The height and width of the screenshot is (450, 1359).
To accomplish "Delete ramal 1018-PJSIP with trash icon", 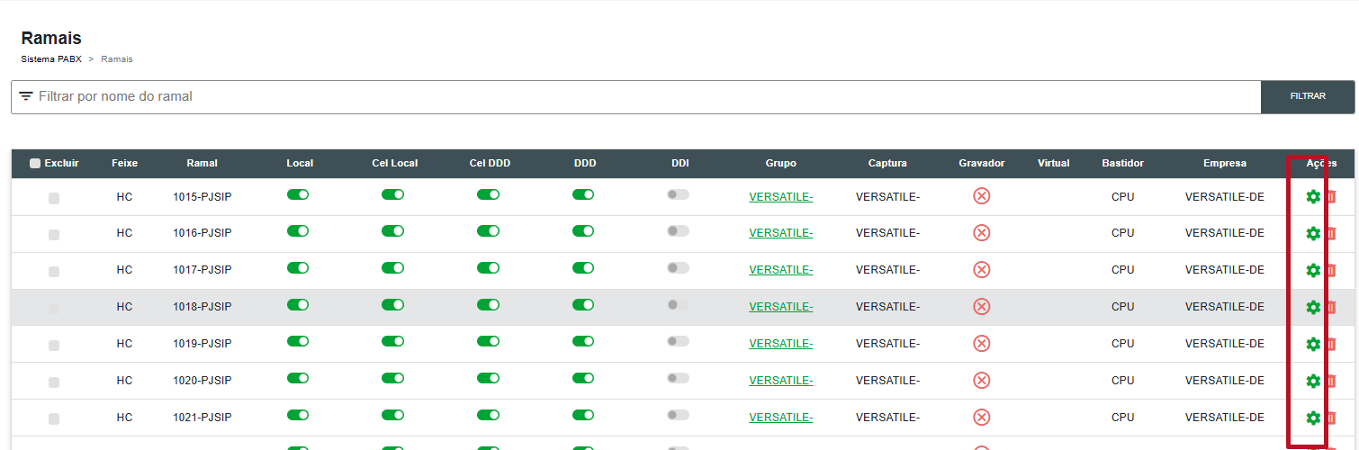I will [1332, 307].
